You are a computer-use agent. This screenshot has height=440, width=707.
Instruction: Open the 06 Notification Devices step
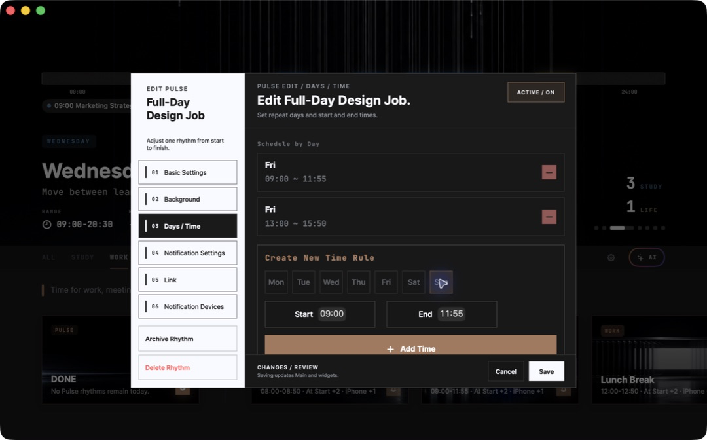pyautogui.click(x=188, y=306)
